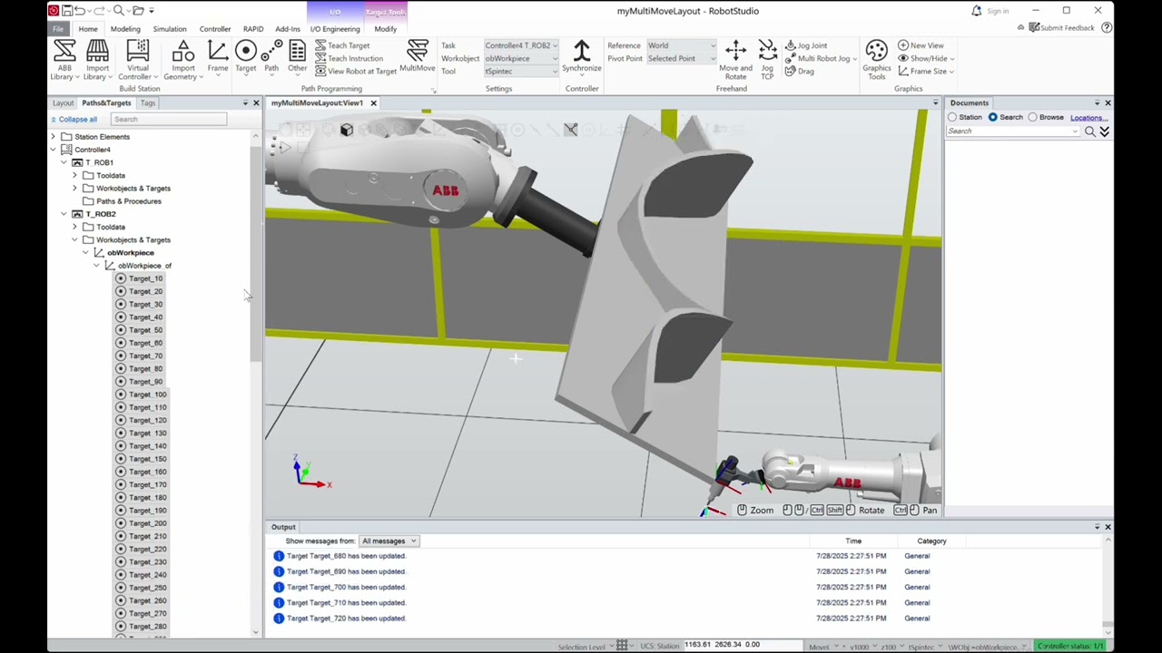Open the Other path programming menu
The height and width of the screenshot is (653, 1162).
297,57
